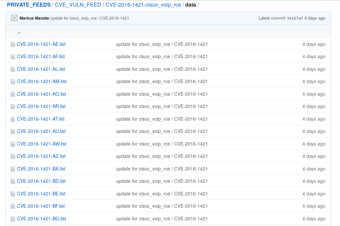Open commit message link in CVE-2016-1421-AR.list row
The width and height of the screenshot is (340, 226).
click(x=162, y=106)
